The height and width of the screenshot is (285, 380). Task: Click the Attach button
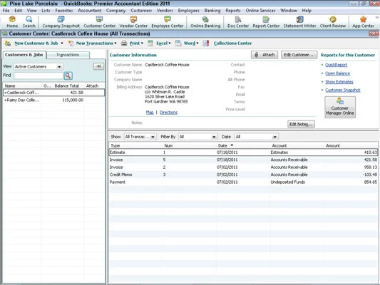coord(265,55)
